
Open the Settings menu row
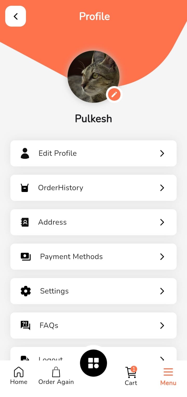pos(94,291)
